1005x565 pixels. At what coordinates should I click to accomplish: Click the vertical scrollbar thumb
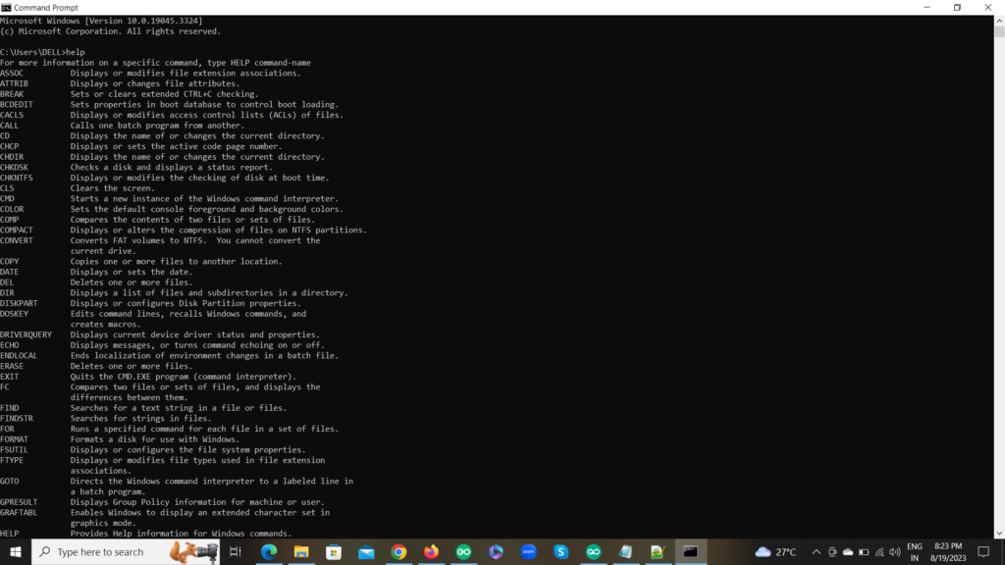point(999,32)
